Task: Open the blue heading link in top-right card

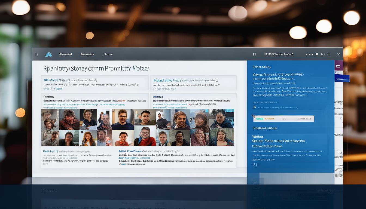Action: [x=163, y=80]
